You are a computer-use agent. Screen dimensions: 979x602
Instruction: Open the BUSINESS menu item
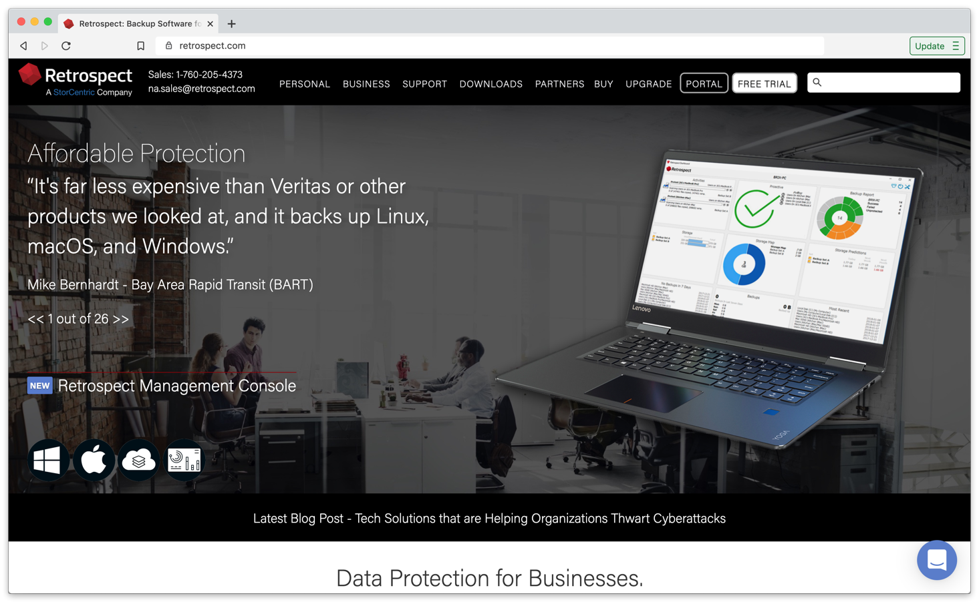(366, 84)
